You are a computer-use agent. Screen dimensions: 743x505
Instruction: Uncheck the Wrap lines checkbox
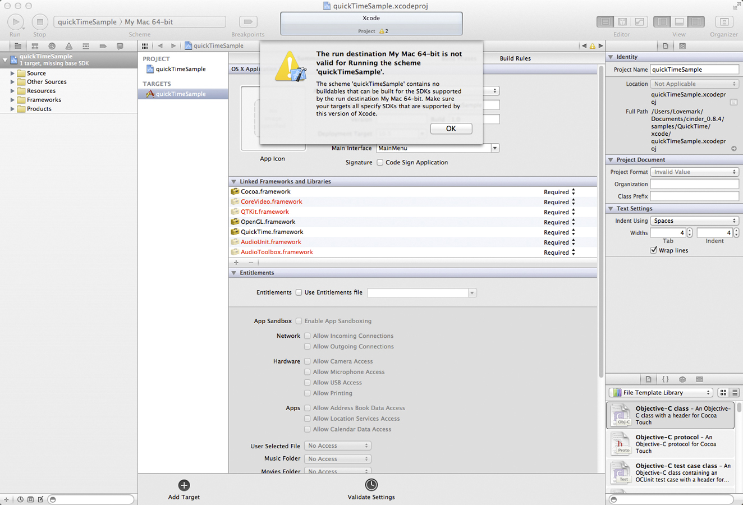coord(654,250)
